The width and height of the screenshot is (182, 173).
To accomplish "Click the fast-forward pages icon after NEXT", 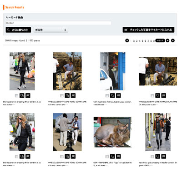I will 167,40.
